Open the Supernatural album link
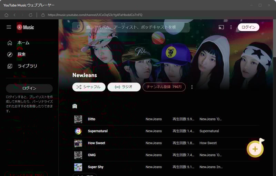The width and height of the screenshot is (276, 176). pos(209,131)
